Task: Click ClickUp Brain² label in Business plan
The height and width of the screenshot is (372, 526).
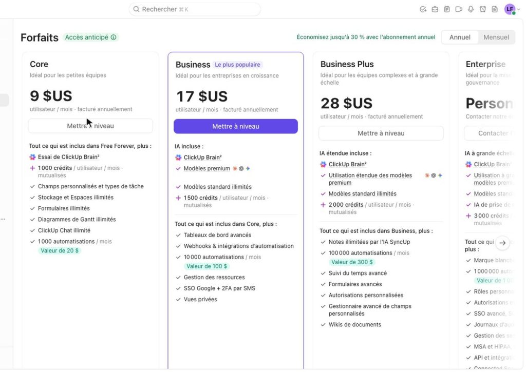Action: [x=202, y=158]
